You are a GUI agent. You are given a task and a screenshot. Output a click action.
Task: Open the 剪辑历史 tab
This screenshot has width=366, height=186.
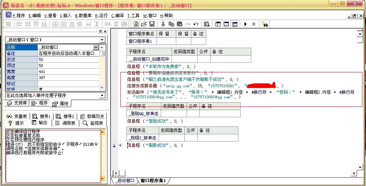tap(92, 116)
